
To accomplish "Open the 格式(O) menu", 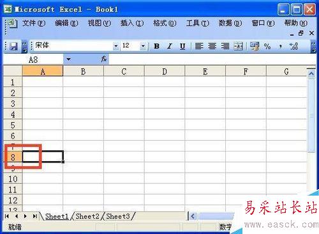I will (x=165, y=23).
